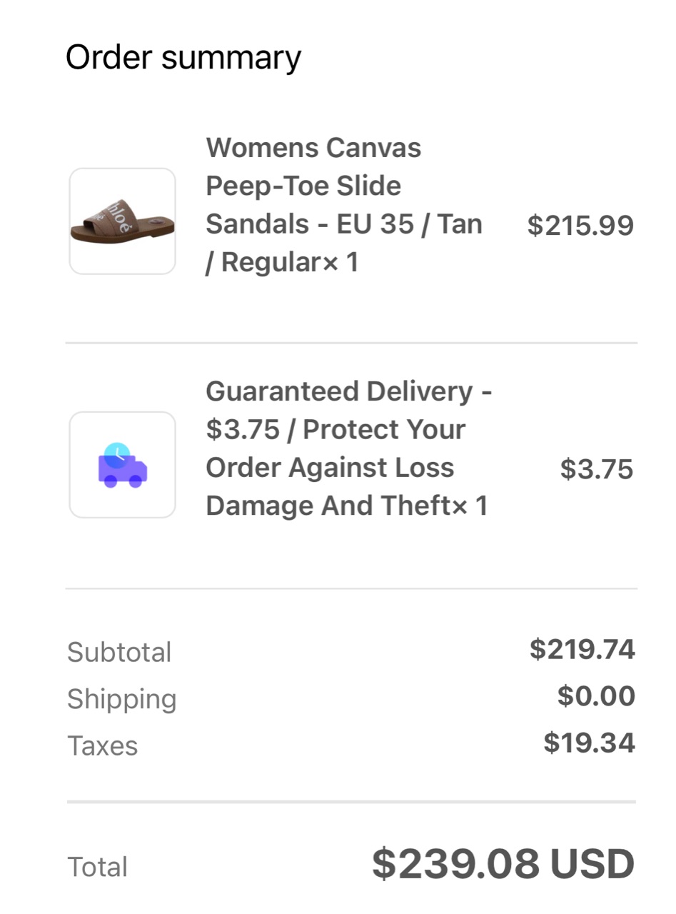Click the $215.99 sandal price
This screenshot has height=914, width=676.
pos(580,226)
